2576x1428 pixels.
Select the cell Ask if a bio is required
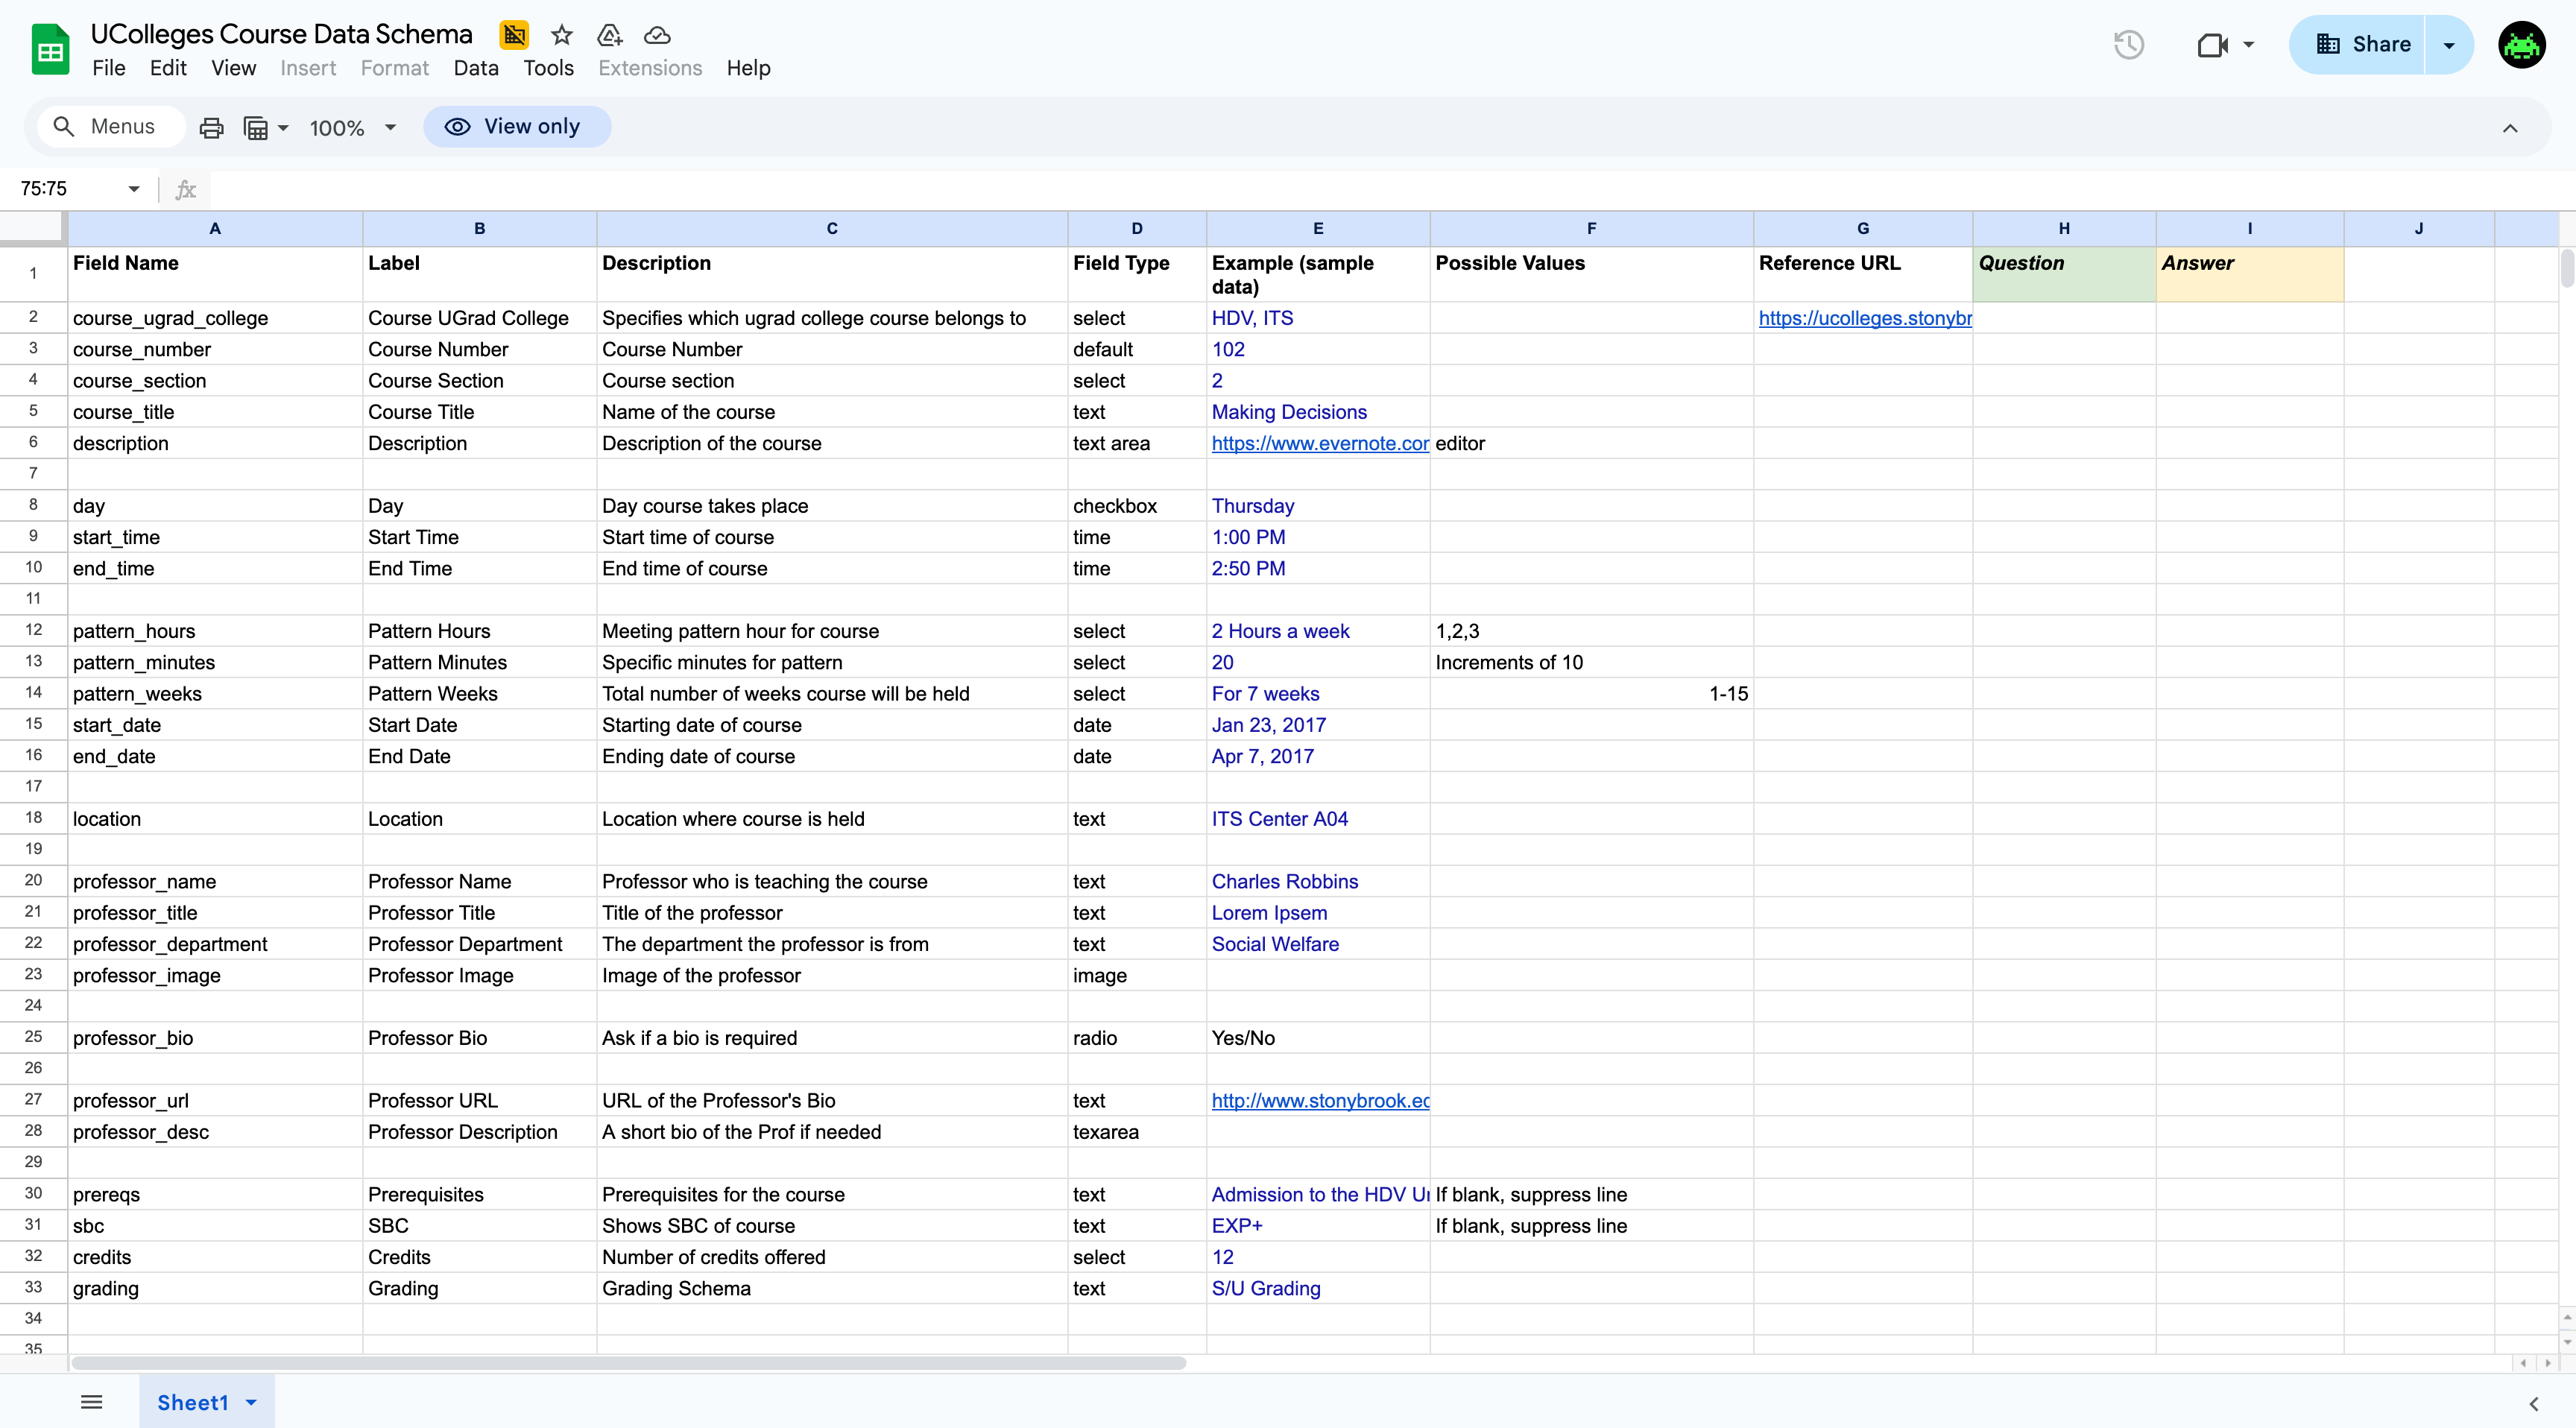[x=832, y=1038]
